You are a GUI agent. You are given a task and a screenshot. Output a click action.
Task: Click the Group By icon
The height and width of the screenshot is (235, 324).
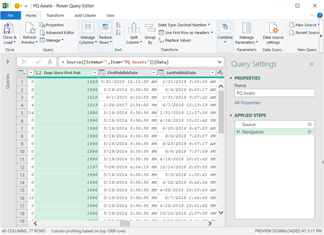(150, 28)
